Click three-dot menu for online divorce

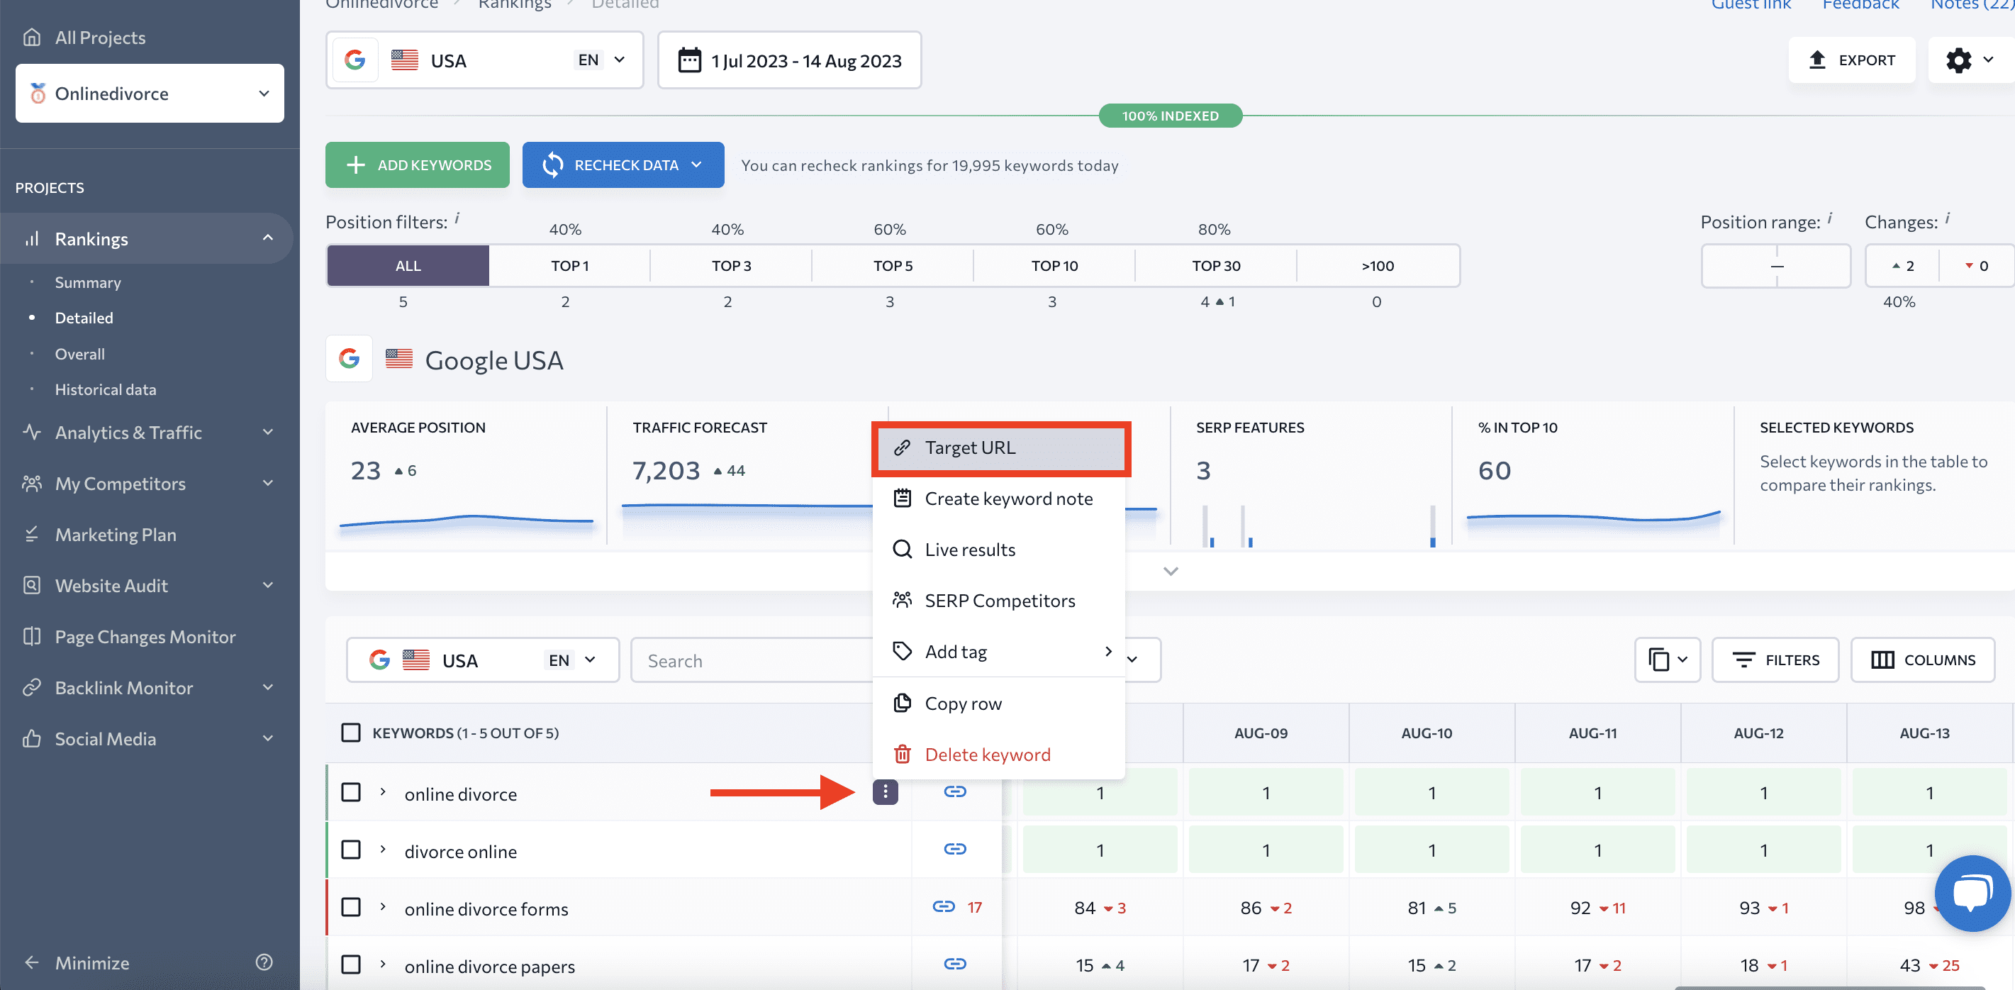click(885, 792)
